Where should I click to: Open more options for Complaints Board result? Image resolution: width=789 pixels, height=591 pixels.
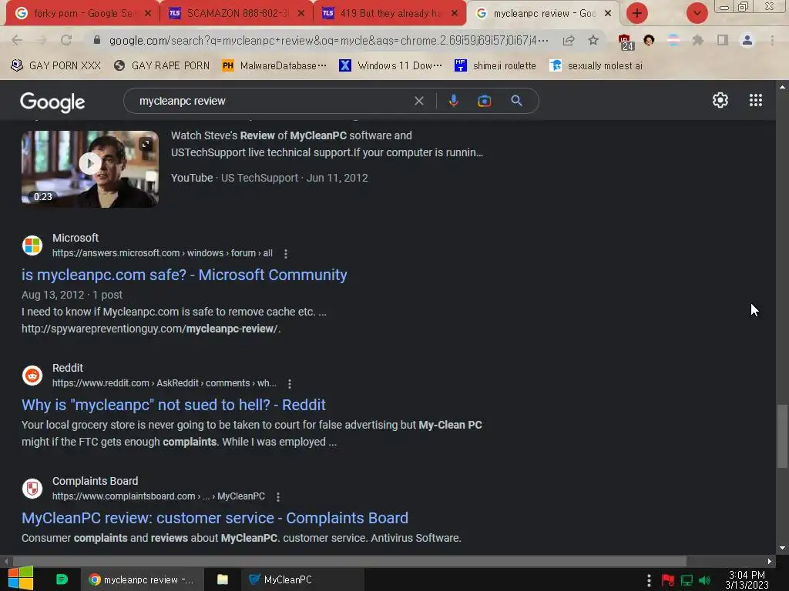click(x=278, y=497)
